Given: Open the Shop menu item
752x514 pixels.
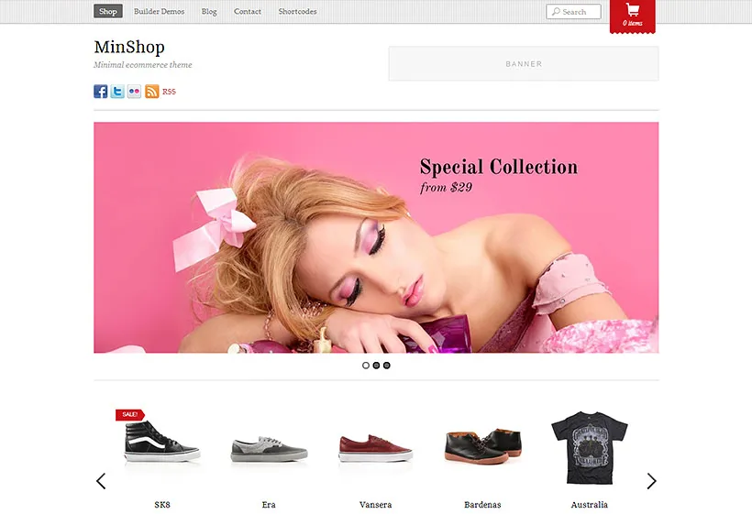Looking at the screenshot, I should coord(108,11).
